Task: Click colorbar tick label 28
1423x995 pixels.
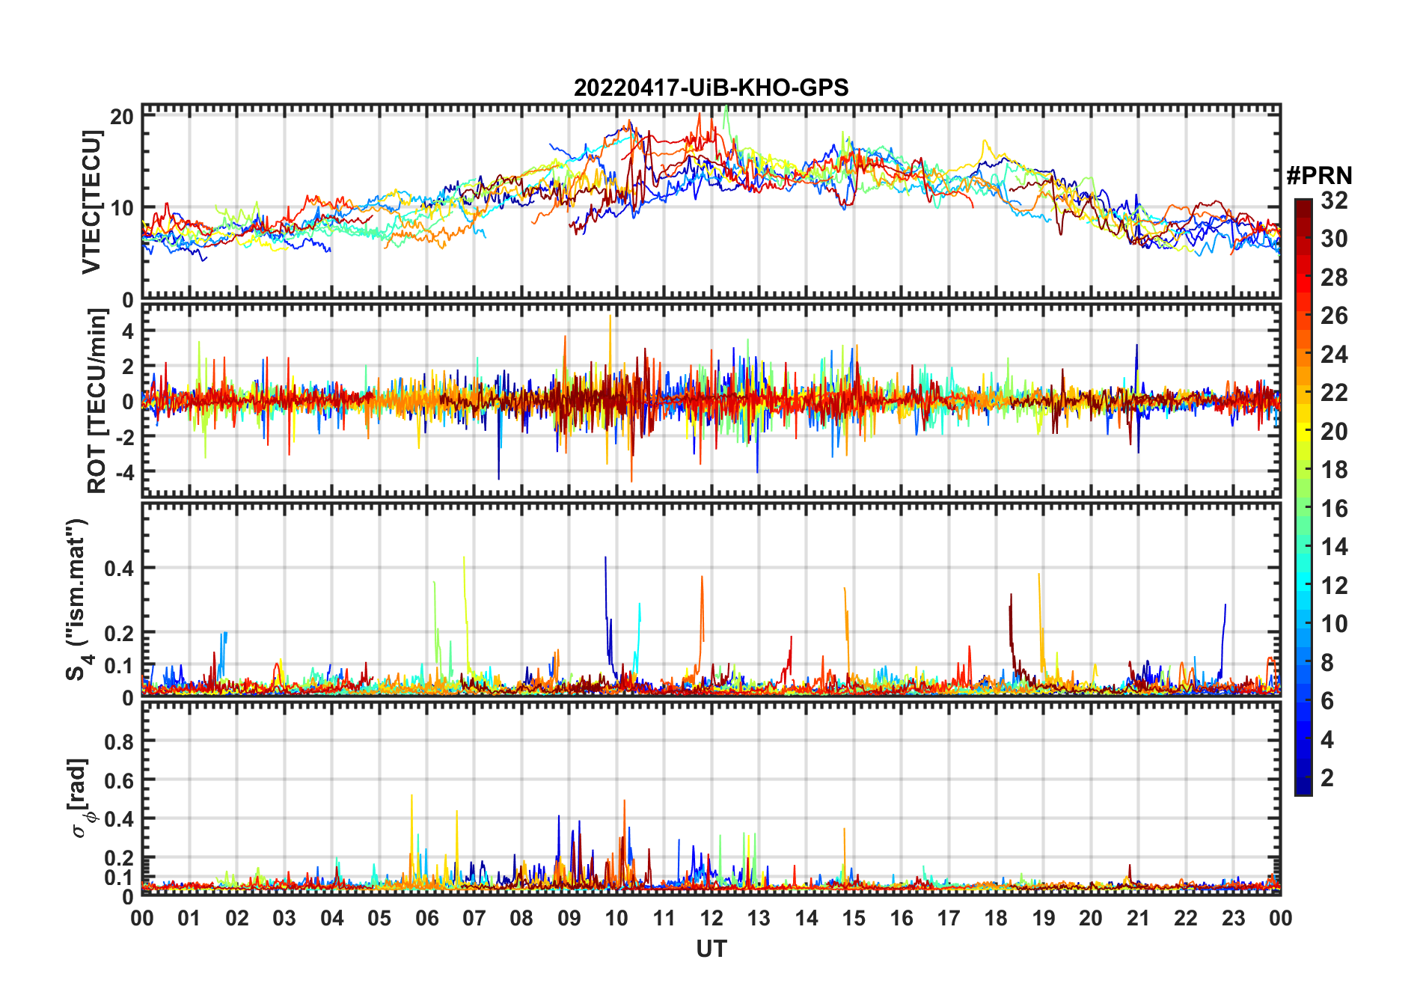Action: 1334,278
